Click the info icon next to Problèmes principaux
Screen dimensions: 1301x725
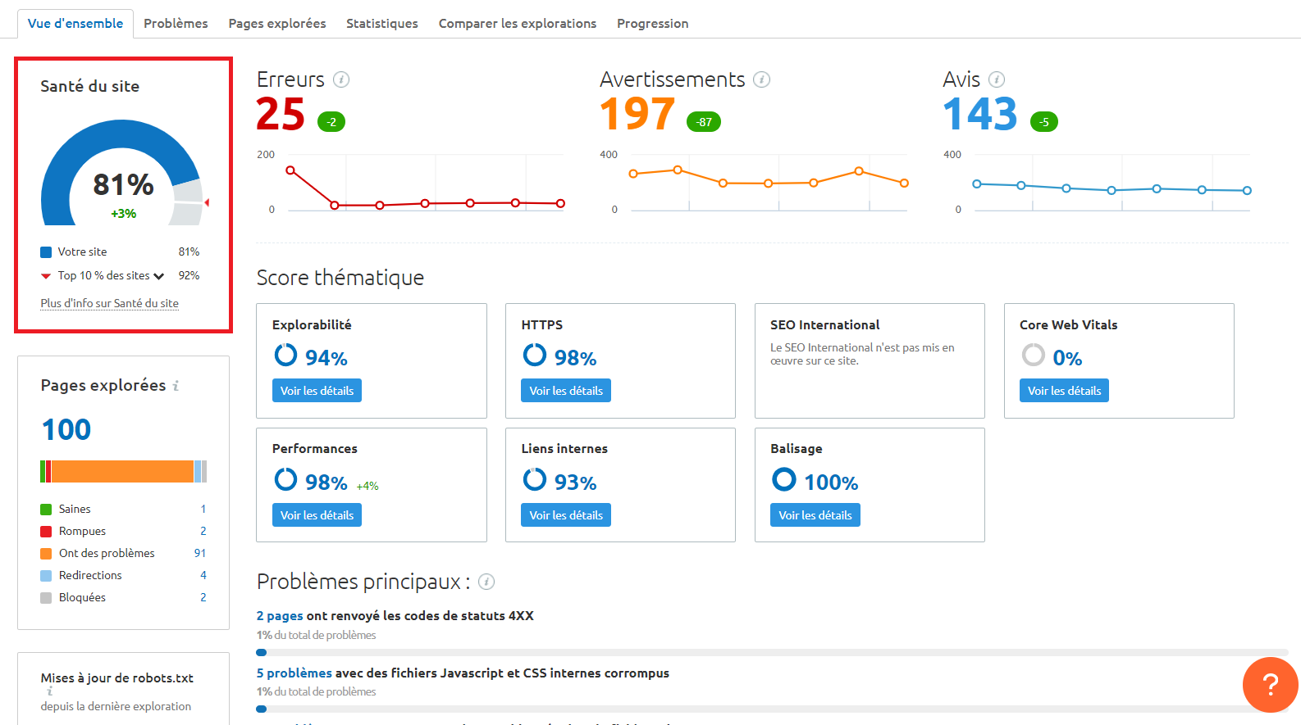click(x=486, y=582)
